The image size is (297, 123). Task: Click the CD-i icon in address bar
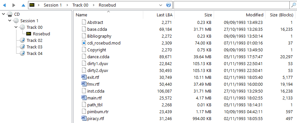32,5
